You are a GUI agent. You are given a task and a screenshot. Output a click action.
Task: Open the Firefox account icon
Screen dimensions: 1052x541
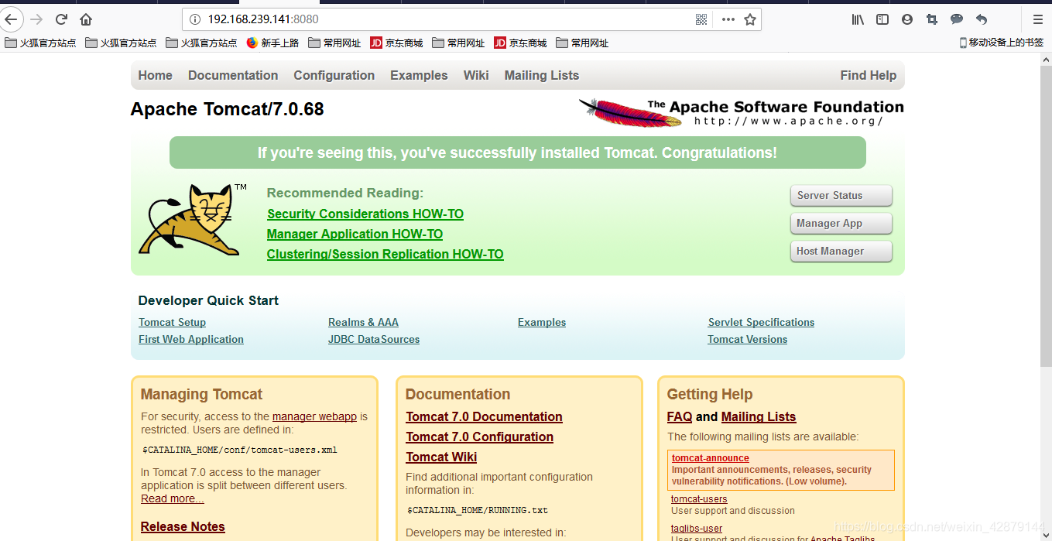point(907,19)
